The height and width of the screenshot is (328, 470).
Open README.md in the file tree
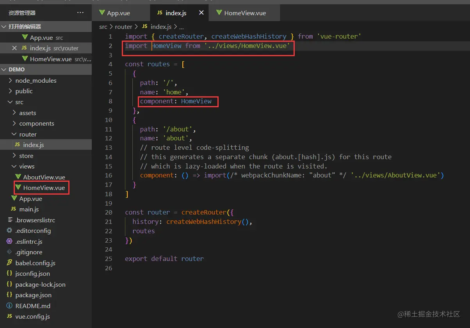pos(46,306)
